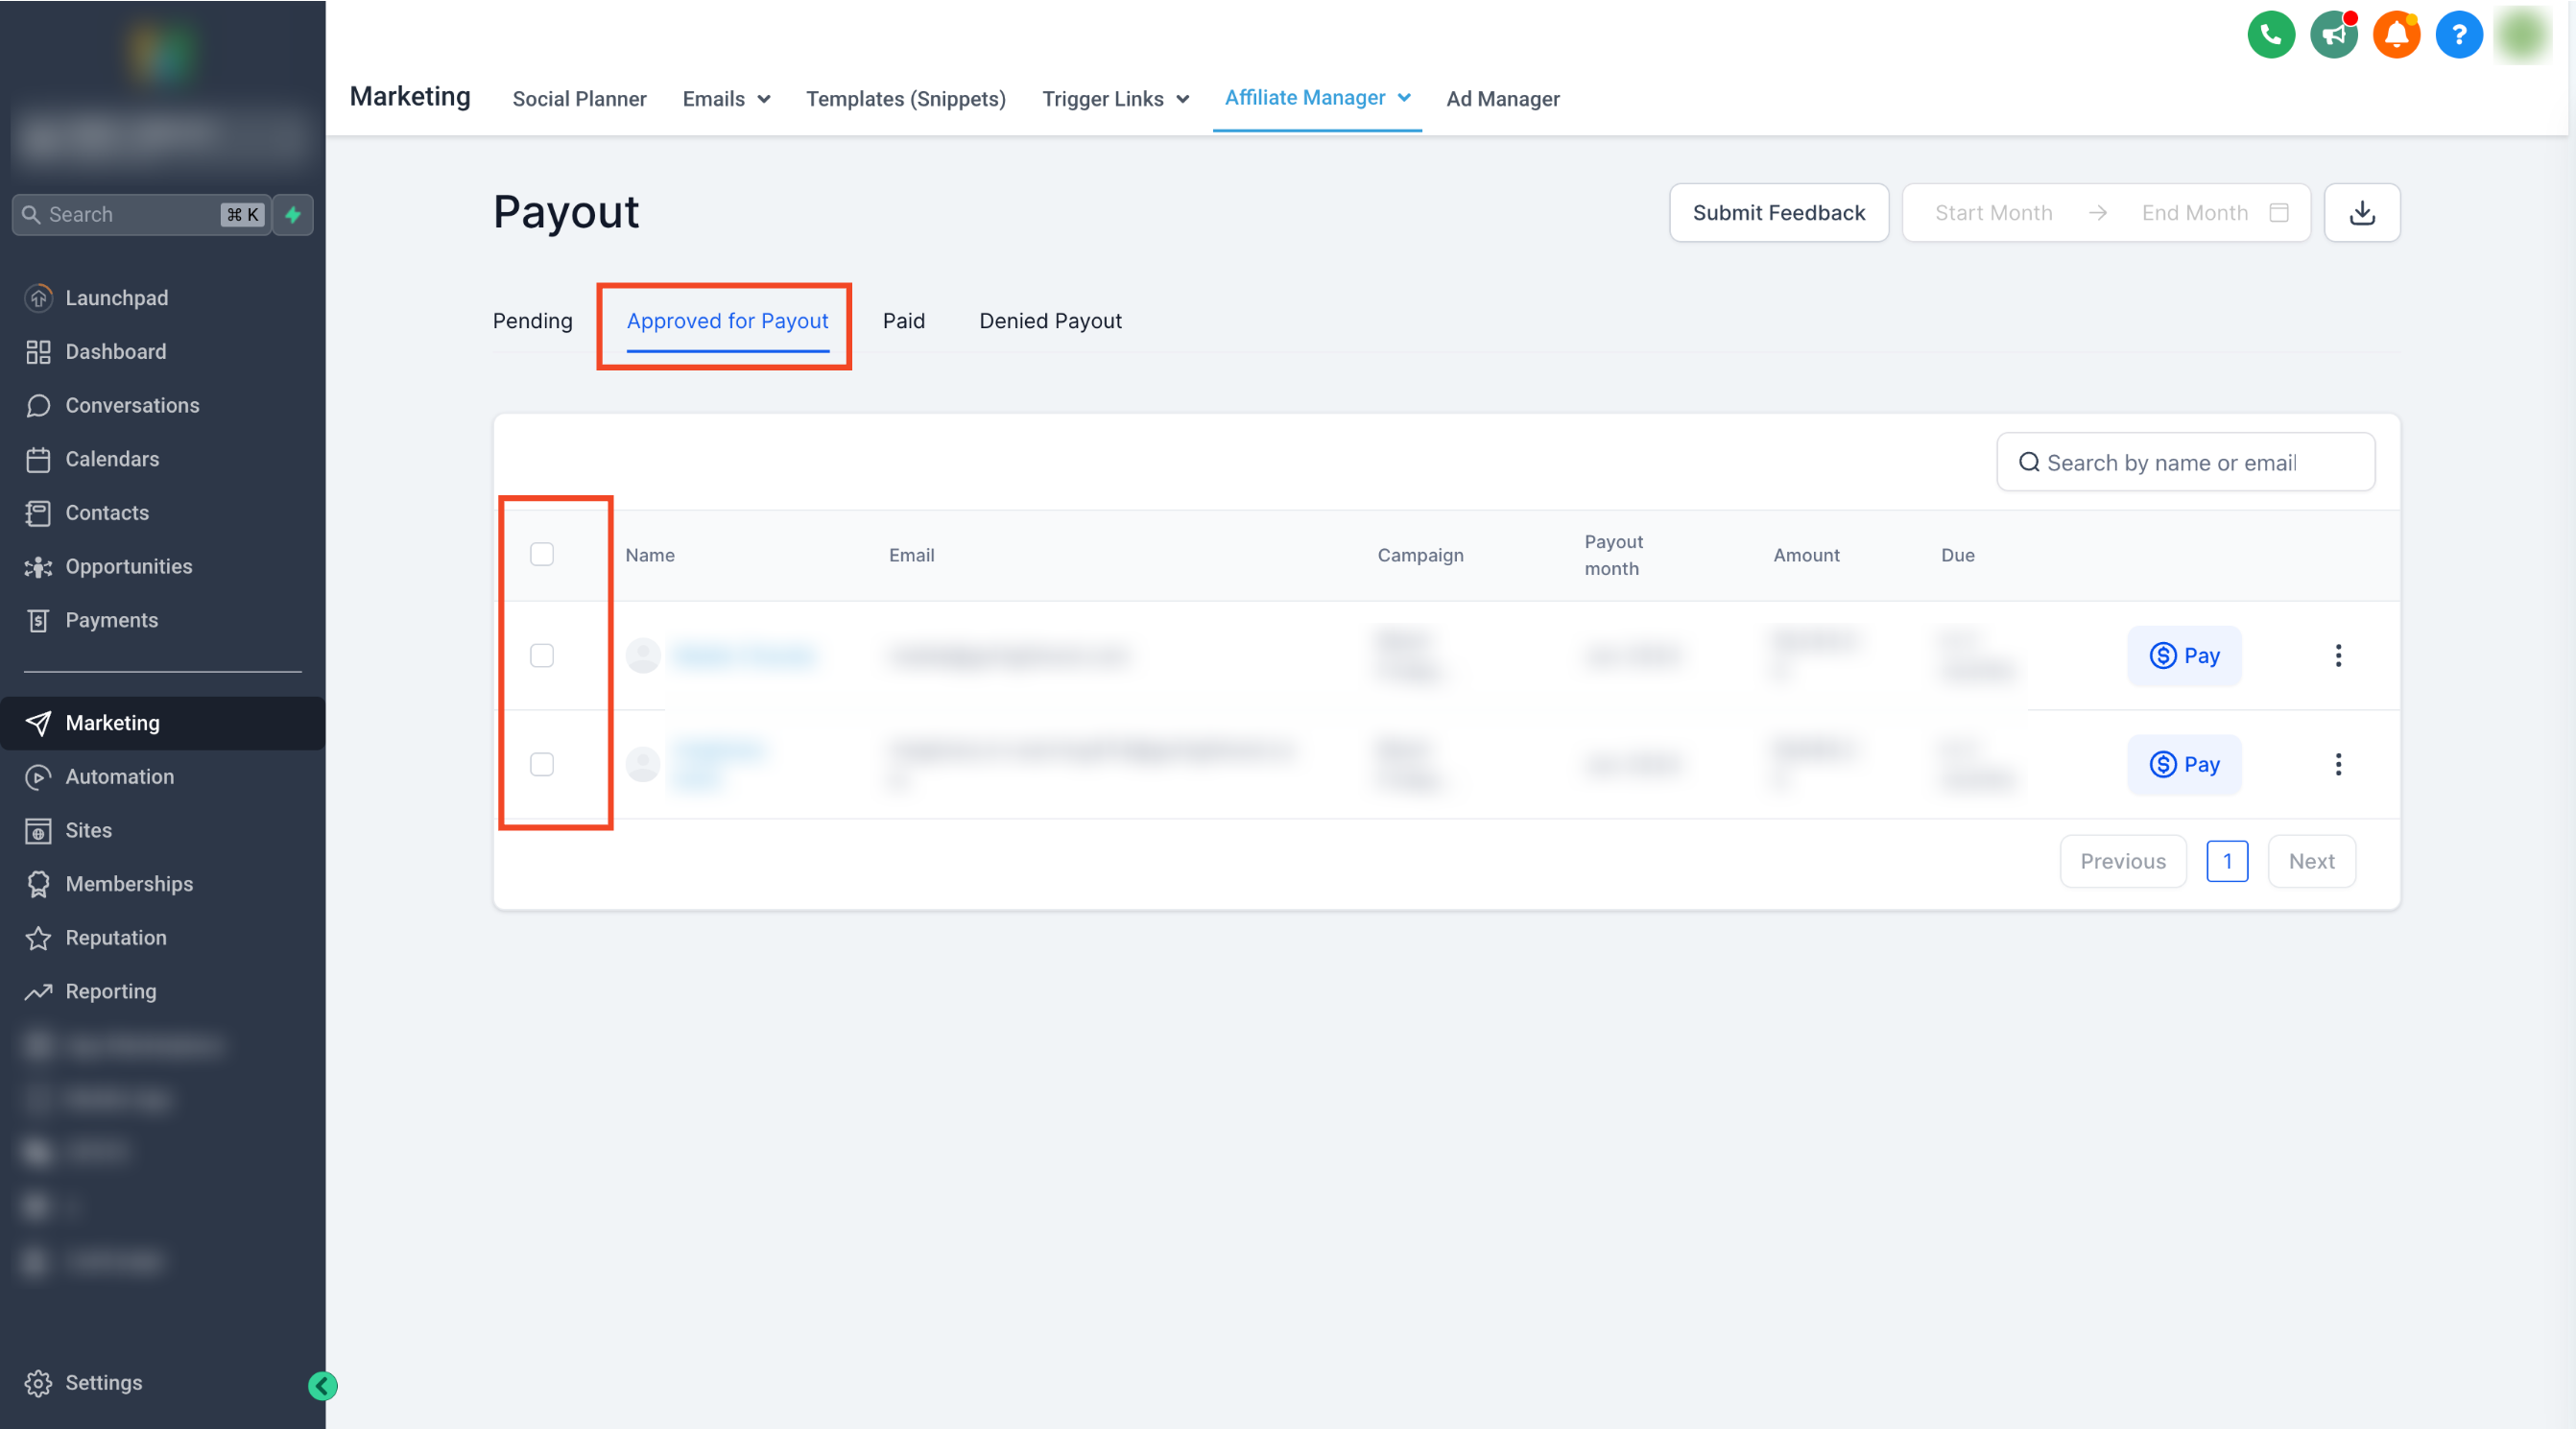Click the Due column header
2576x1429 pixels.
[x=1957, y=554]
